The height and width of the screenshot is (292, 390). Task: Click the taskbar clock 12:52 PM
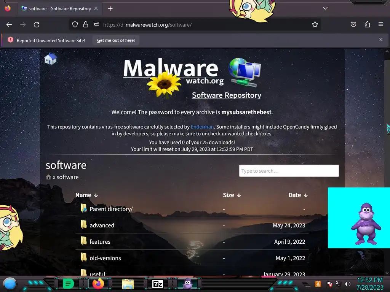[x=369, y=280]
